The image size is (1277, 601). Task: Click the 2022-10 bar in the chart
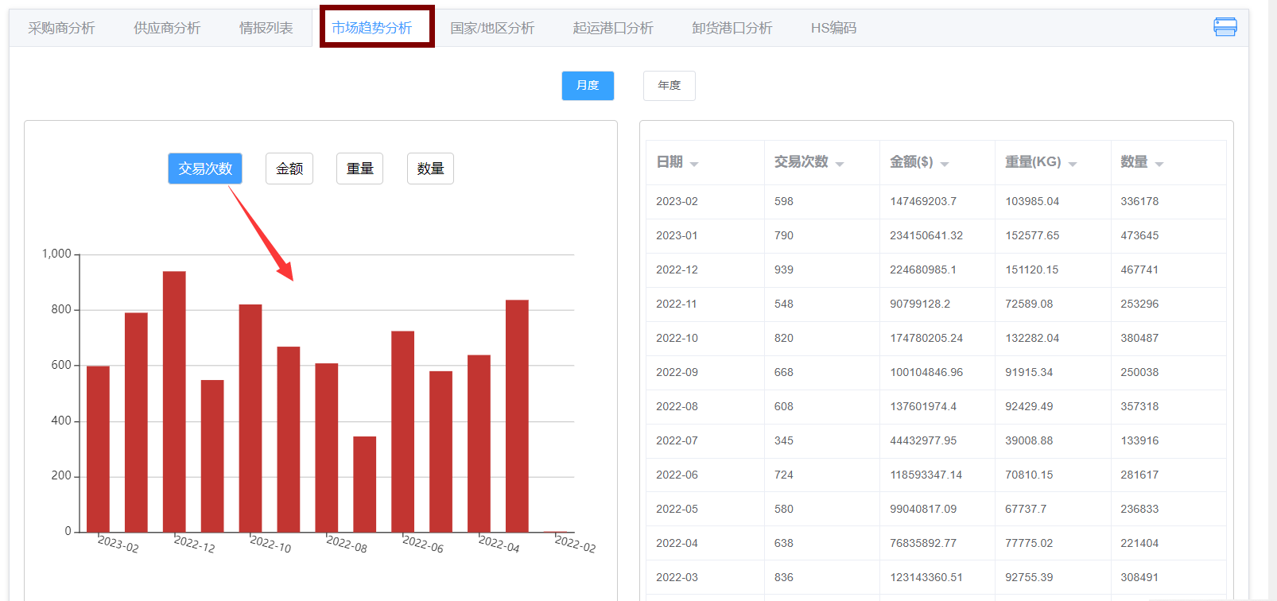250,418
